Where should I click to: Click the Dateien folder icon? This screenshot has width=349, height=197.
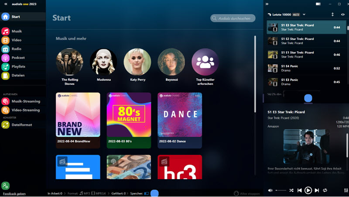[x=5, y=76]
